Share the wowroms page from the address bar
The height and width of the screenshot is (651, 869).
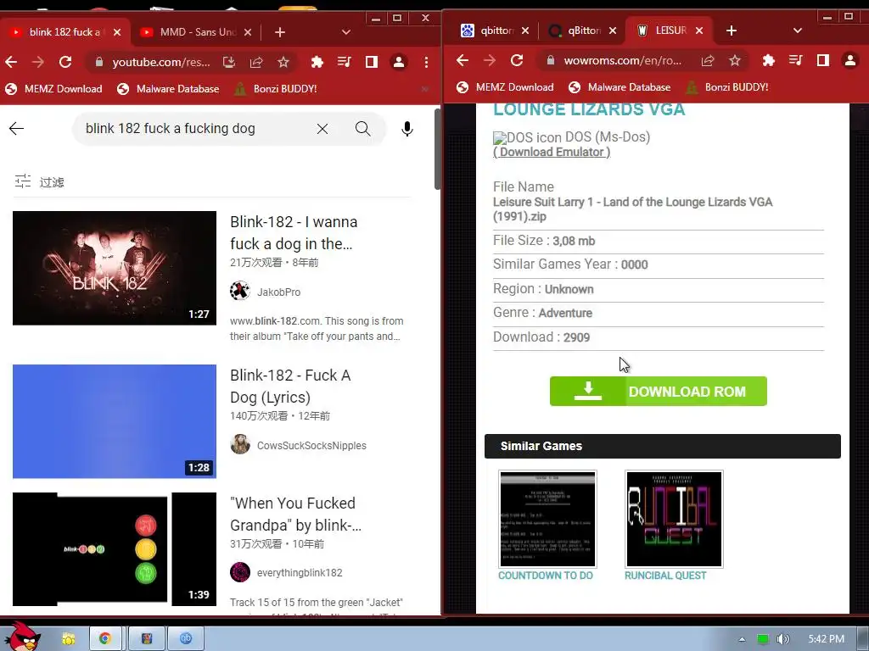pos(708,60)
